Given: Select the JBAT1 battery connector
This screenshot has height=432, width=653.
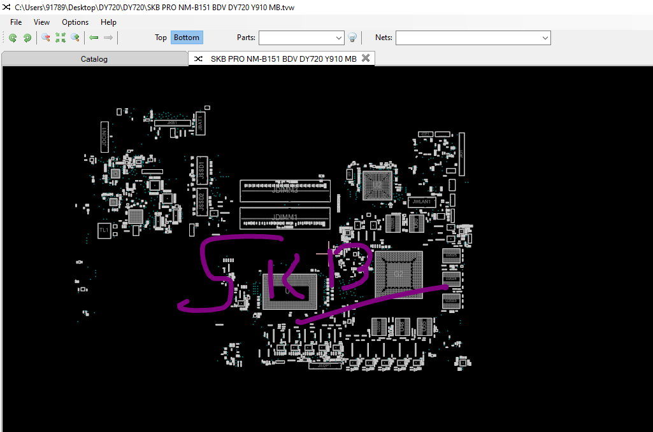Looking at the screenshot, I should (200, 123).
